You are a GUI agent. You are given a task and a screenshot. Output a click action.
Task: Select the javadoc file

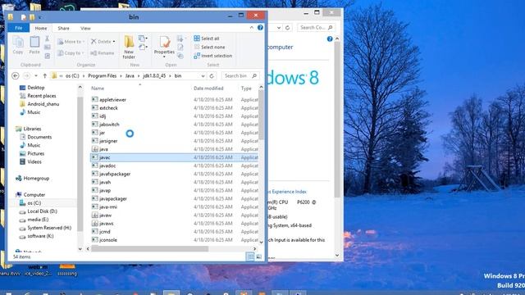(x=107, y=166)
